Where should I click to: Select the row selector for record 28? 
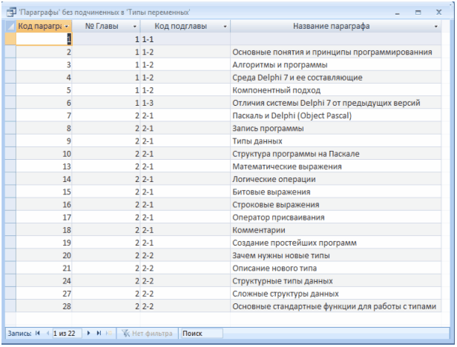point(10,306)
